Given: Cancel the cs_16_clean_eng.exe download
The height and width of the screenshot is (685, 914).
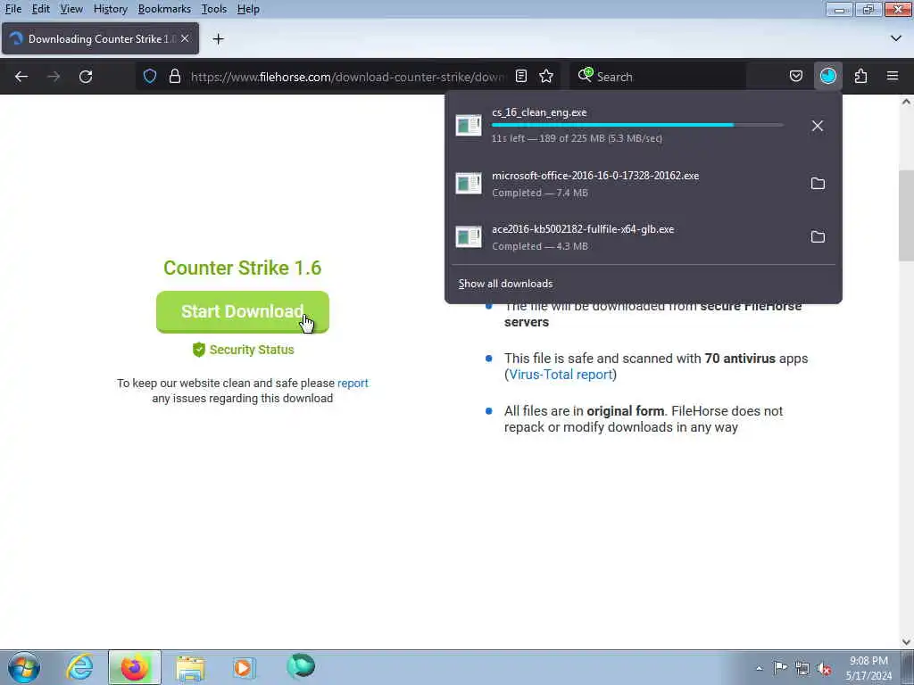Looking at the screenshot, I should coord(818,126).
